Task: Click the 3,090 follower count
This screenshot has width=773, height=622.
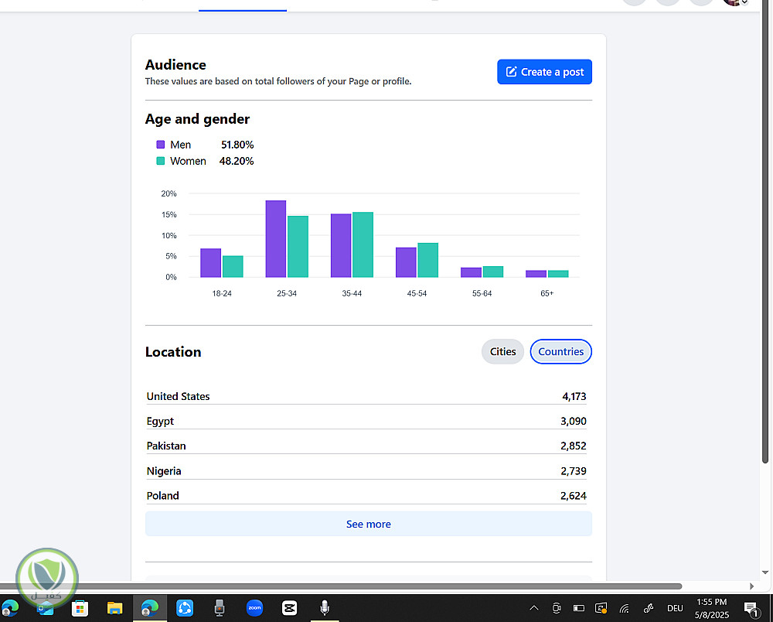Action: pyautogui.click(x=574, y=421)
